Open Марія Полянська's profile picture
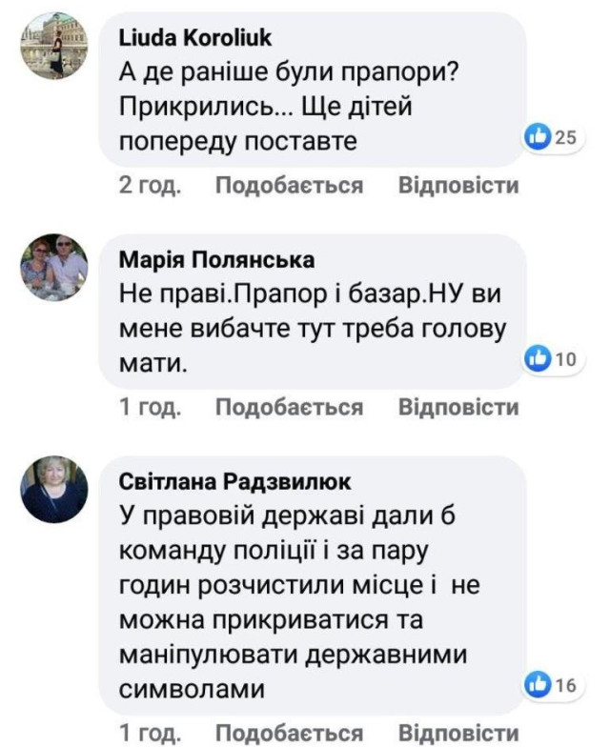This screenshot has height=747, width=610. tap(54, 267)
